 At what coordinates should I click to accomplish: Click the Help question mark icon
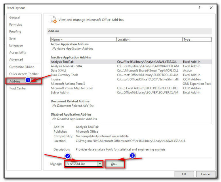199,8
